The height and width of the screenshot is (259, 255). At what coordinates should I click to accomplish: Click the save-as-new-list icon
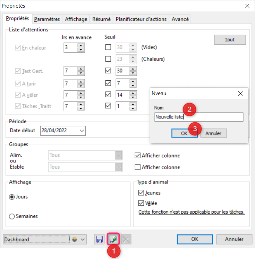113,239
